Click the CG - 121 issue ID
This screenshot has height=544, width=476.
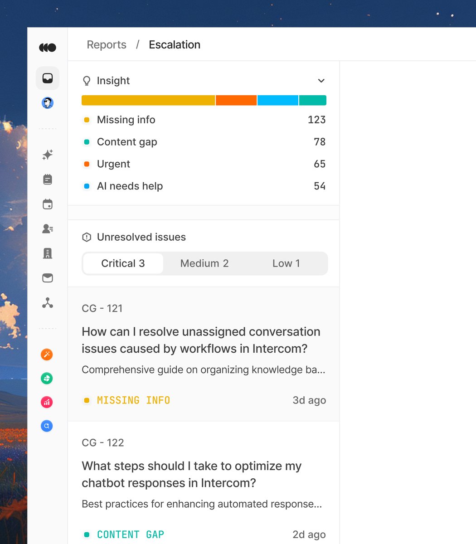pyautogui.click(x=102, y=308)
